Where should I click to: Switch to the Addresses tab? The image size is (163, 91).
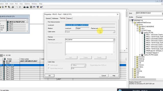point(55,18)
